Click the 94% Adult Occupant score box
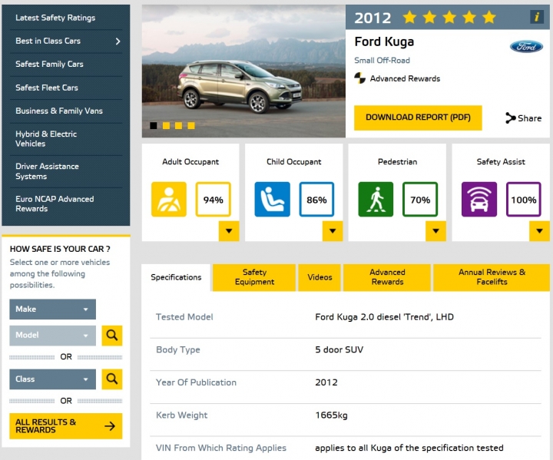Screen dimensions: 553x460 tap(213, 200)
